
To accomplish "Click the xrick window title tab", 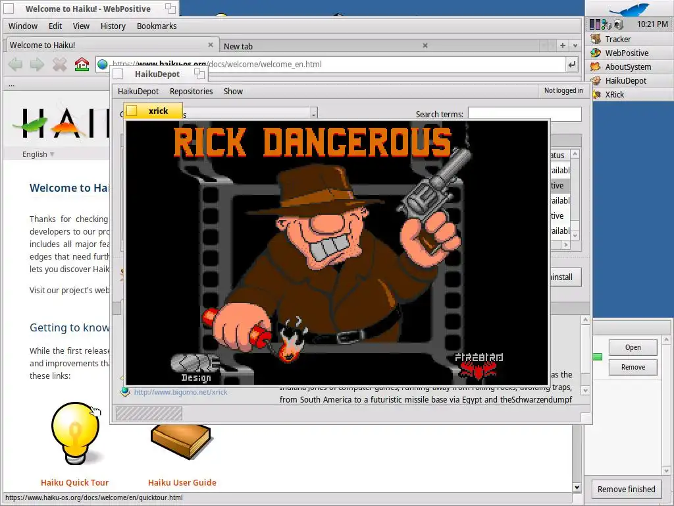I will pos(153,111).
